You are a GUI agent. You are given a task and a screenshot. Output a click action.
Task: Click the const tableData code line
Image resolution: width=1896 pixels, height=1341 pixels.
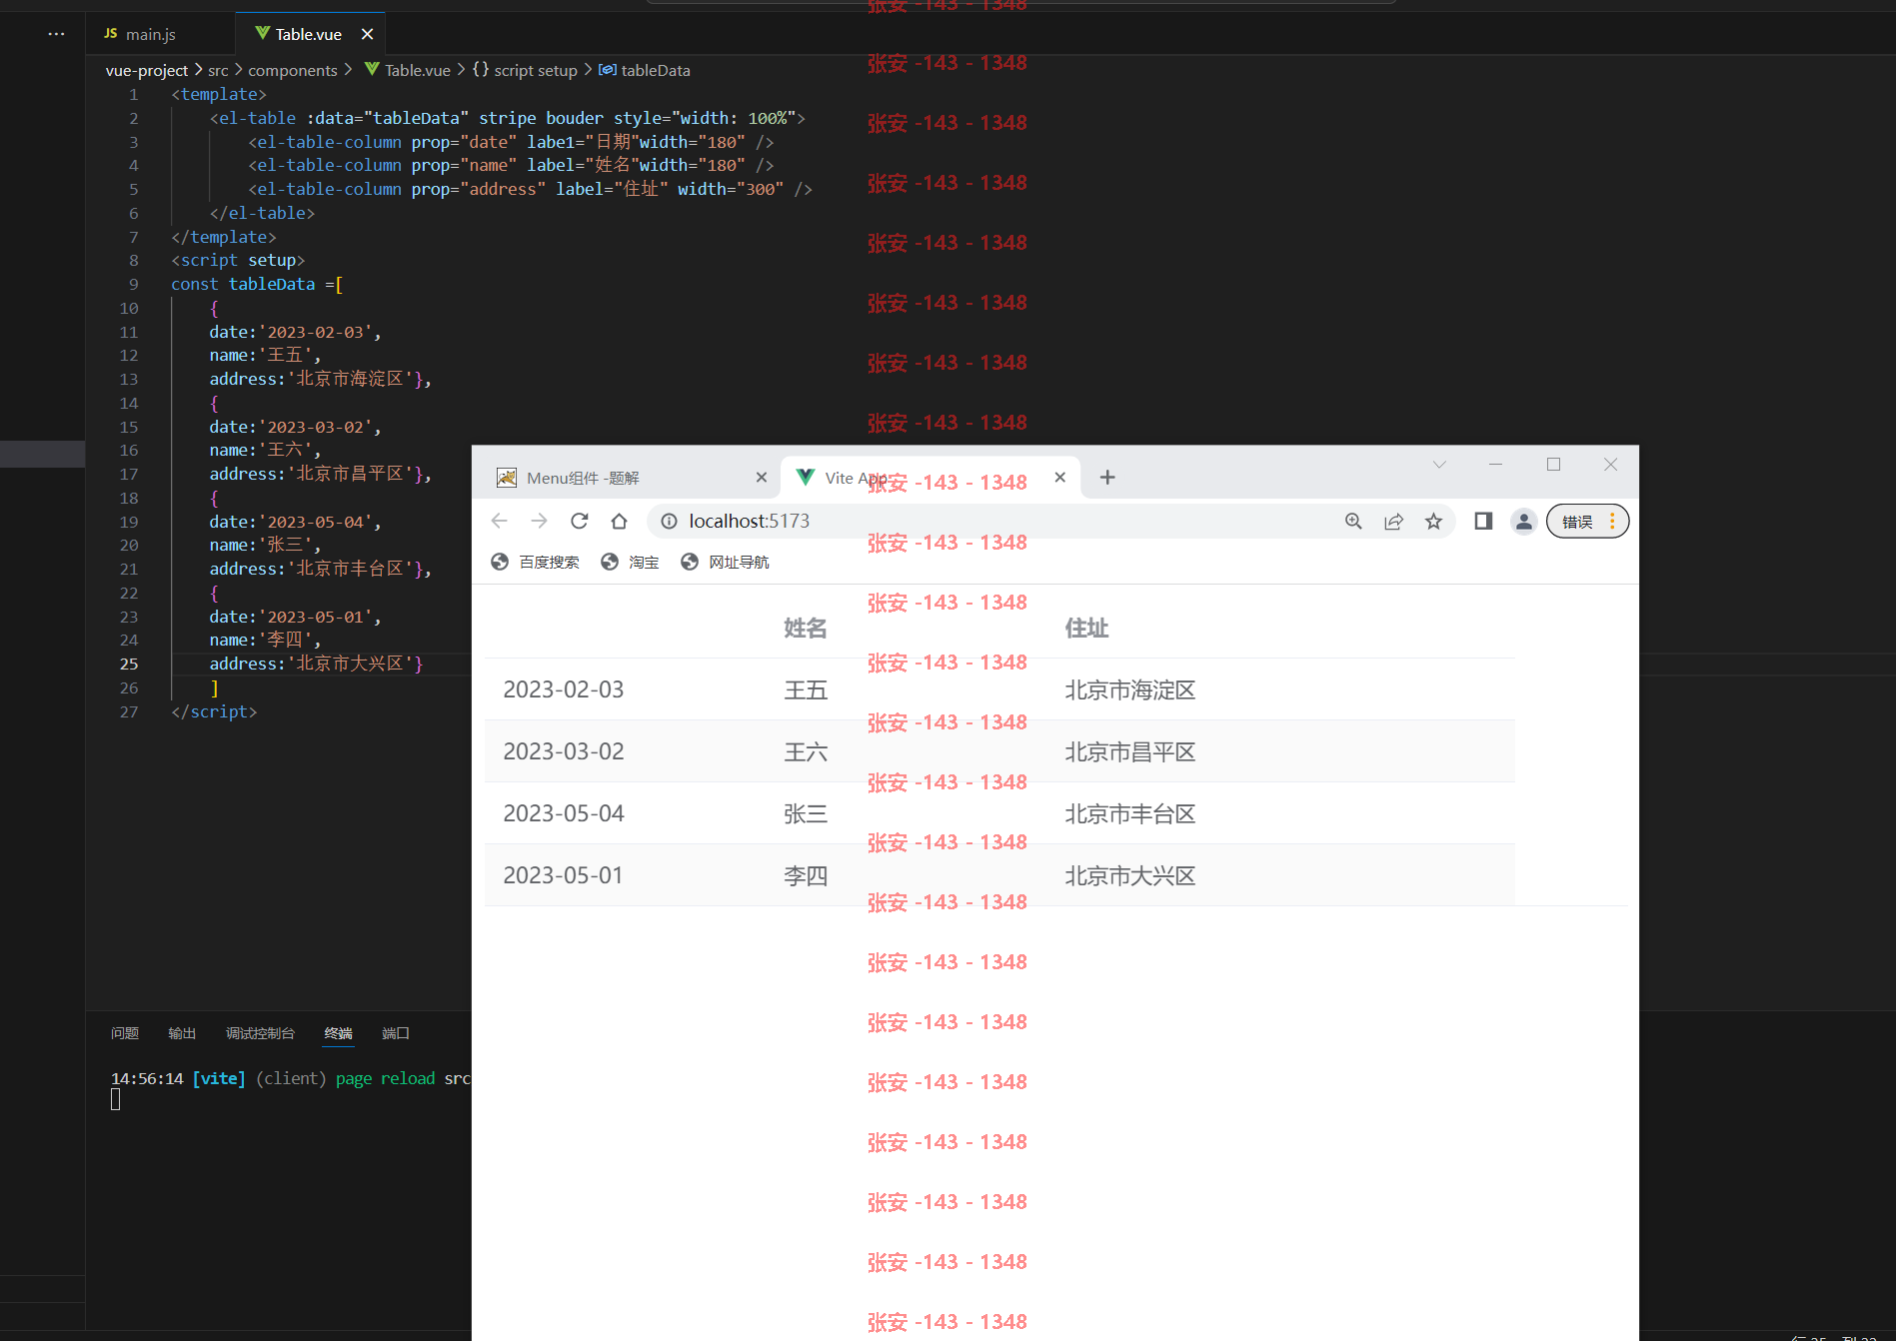click(257, 284)
